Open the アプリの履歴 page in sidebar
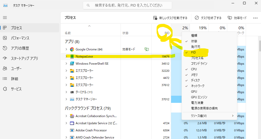This screenshot has height=139, width=261. [30, 48]
